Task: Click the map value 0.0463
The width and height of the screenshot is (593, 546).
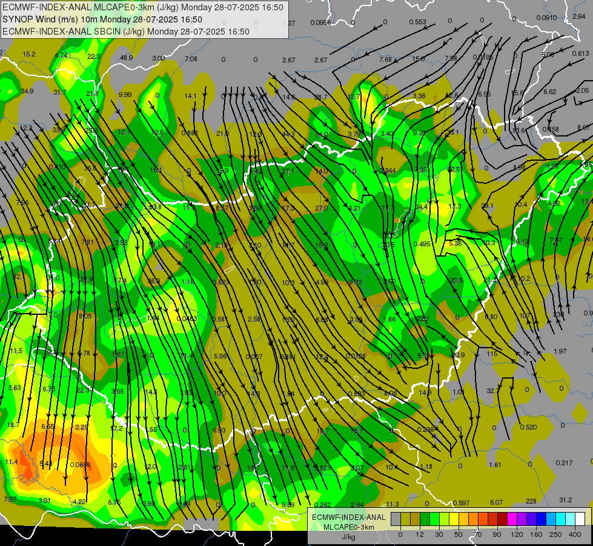Action: 187,318
